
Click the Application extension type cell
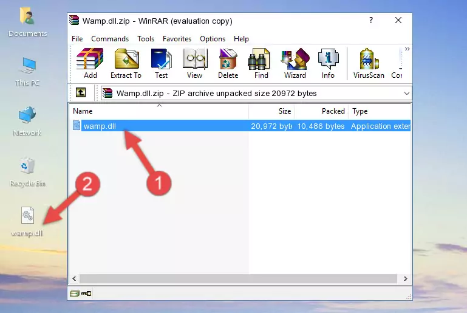pyautogui.click(x=380, y=126)
